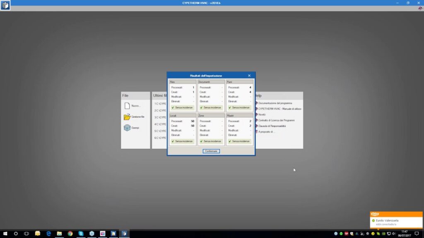Open Documentazione del programma link
424x238 pixels.
tap(275, 103)
